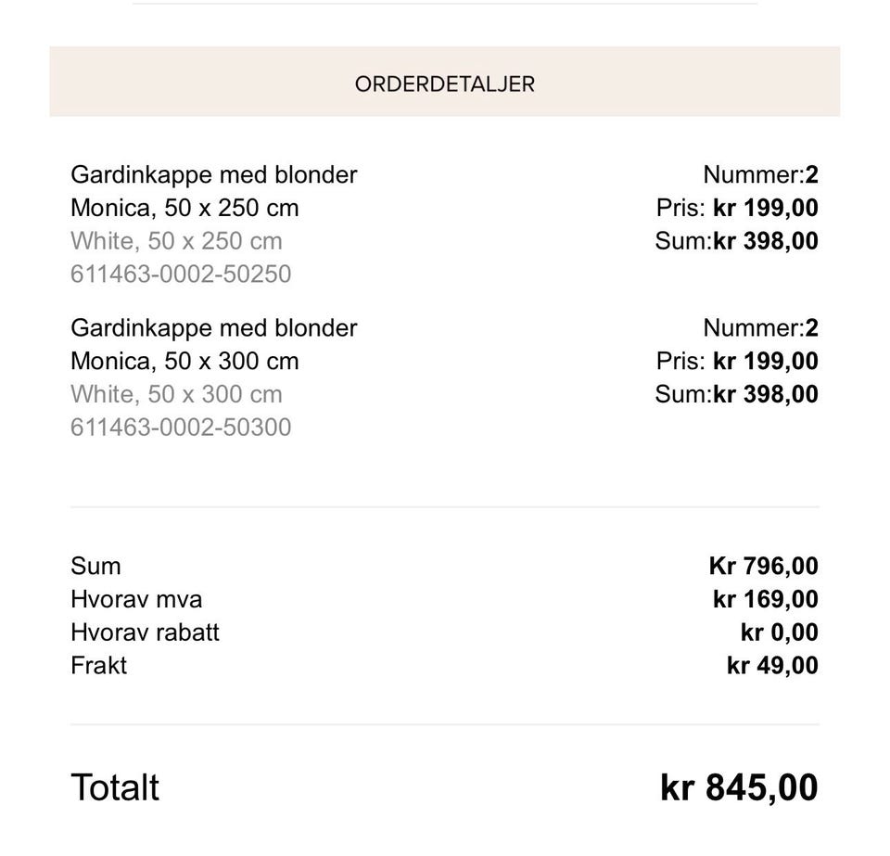Click the kr 845,00 Totalt amount
This screenshot has width=890, height=856.
pos(739,787)
